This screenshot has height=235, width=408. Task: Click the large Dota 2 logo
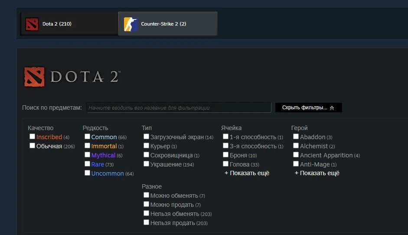click(72, 77)
